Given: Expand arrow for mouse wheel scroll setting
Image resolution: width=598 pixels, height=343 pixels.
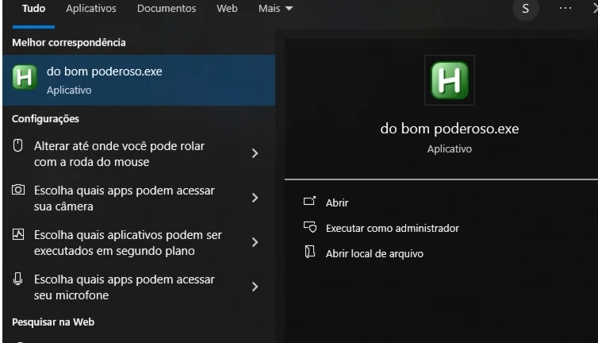Looking at the screenshot, I should tap(255, 153).
